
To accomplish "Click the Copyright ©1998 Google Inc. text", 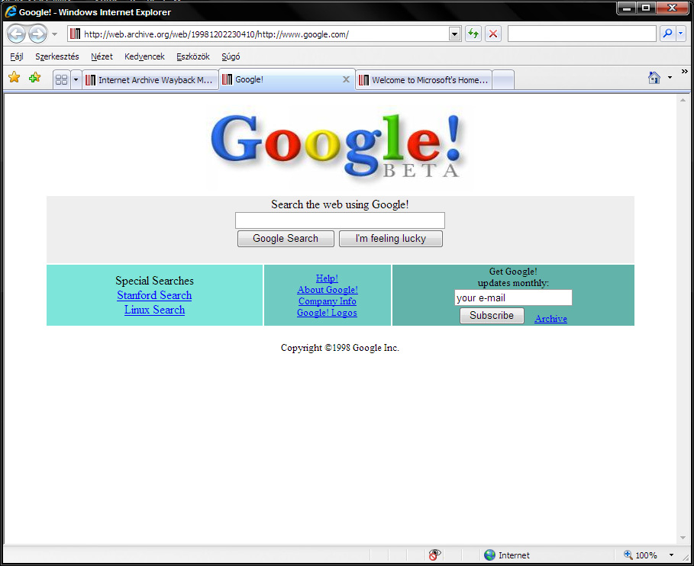I will click(340, 348).
